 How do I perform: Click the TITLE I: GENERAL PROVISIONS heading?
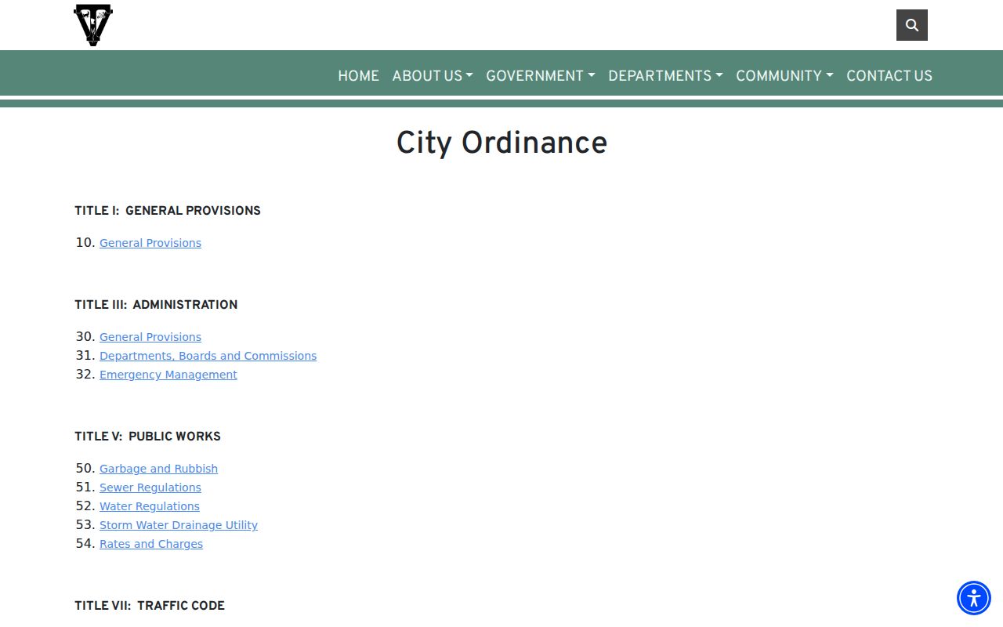pyautogui.click(x=168, y=211)
